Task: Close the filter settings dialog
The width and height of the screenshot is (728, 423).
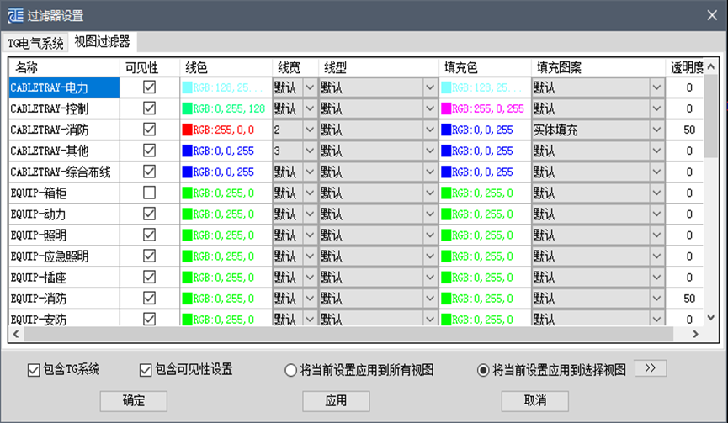Action: click(x=712, y=15)
